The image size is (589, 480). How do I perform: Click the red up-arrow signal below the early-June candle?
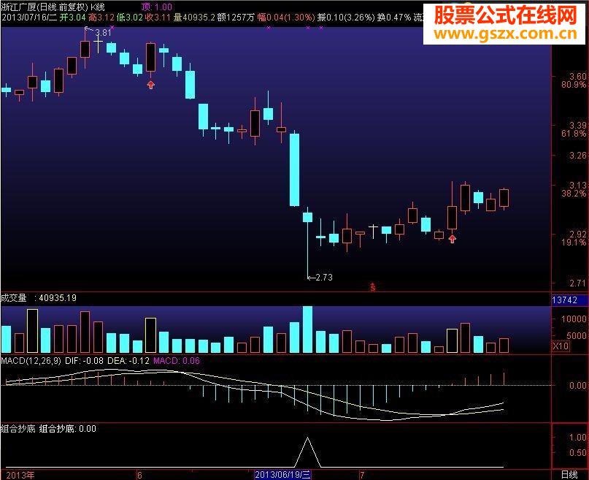(x=150, y=85)
